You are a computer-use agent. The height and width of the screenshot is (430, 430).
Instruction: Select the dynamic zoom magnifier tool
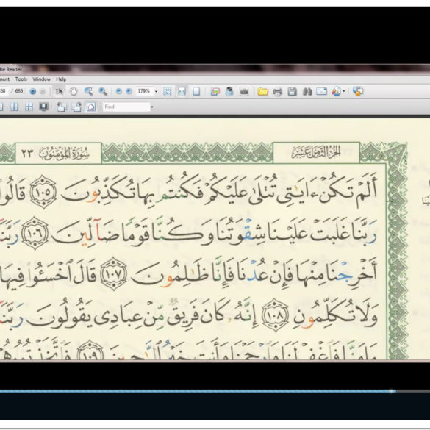point(103,91)
